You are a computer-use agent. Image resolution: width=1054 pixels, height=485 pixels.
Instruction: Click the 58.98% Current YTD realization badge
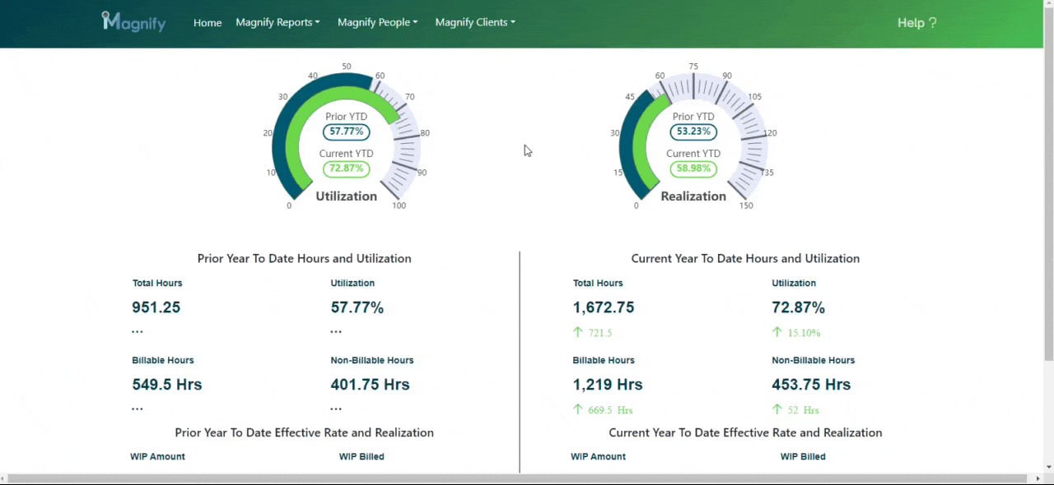693,169
